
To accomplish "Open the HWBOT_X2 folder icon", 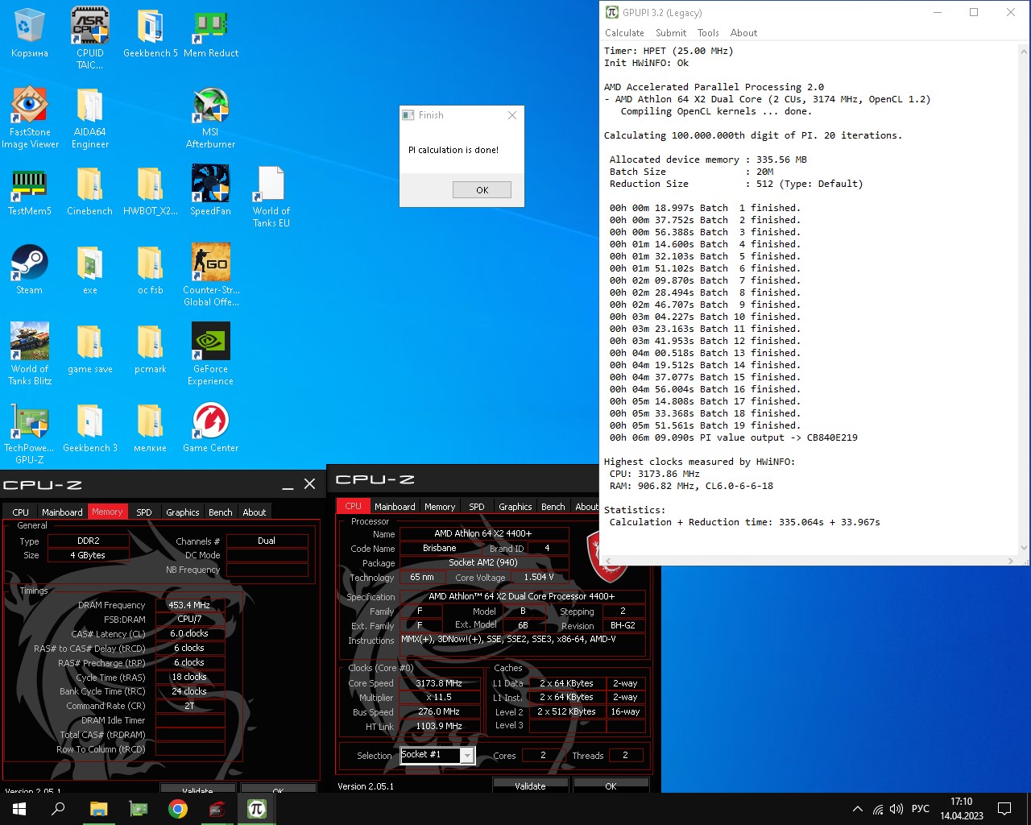I will 151,191.
